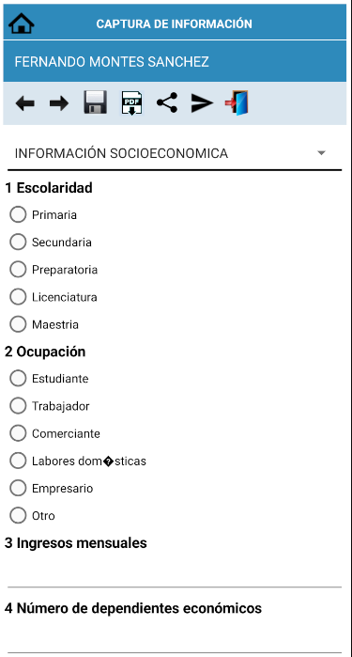Click the back arrow icon

pos(25,103)
